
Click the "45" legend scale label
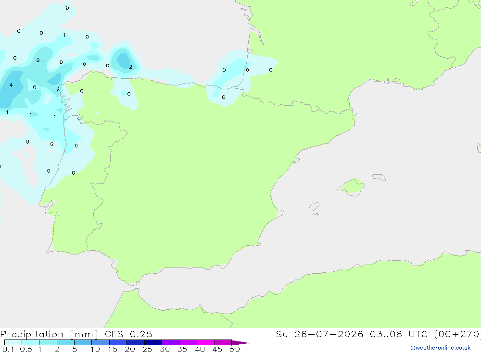point(217,349)
